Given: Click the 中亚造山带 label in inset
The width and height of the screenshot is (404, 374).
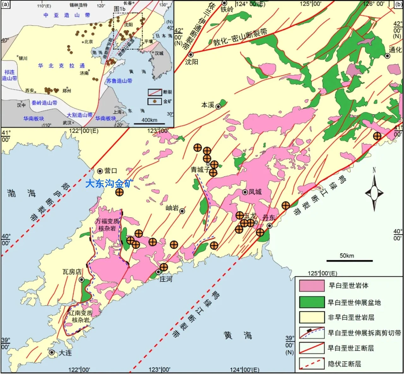Looking at the screenshot, I should pyautogui.click(x=67, y=15).
